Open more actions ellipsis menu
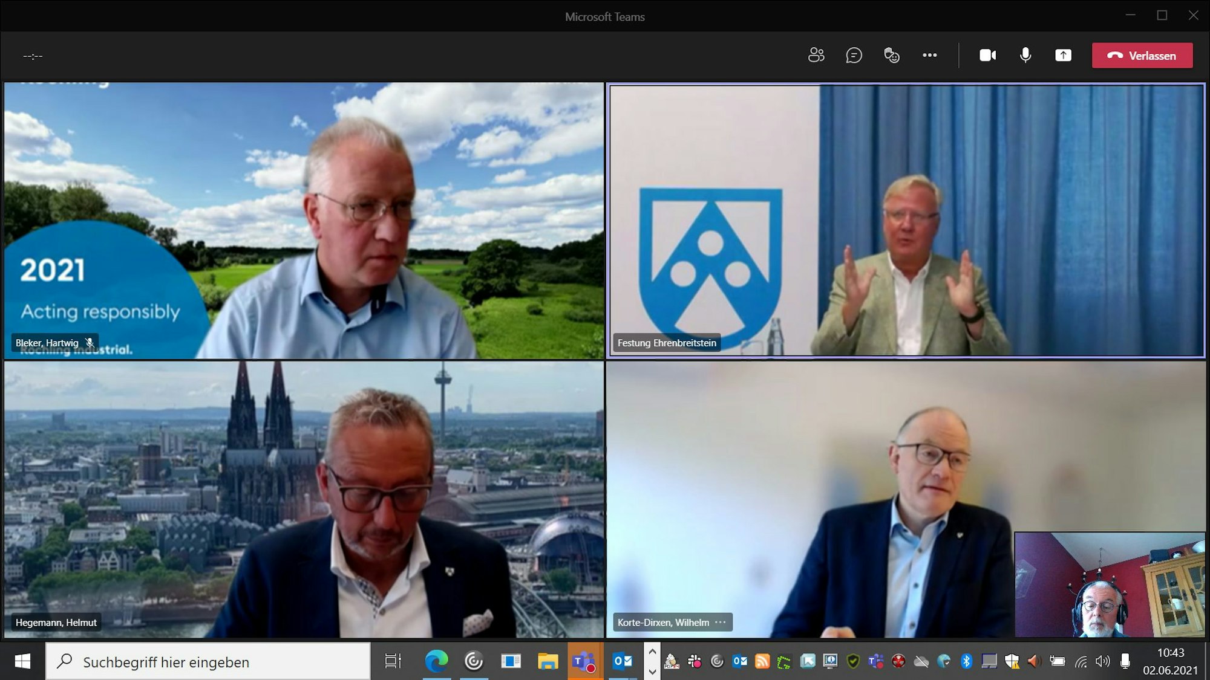The height and width of the screenshot is (680, 1210). (x=929, y=55)
